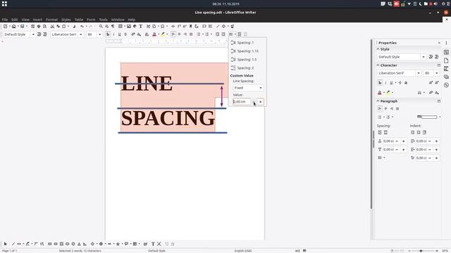Click the toolbar Highlighting Color icon
The width and height of the screenshot is (451, 253).
click(x=163, y=34)
